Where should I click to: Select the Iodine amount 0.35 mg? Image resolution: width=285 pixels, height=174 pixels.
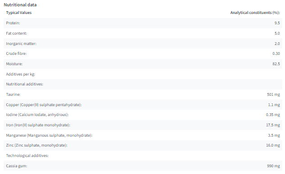(x=273, y=115)
